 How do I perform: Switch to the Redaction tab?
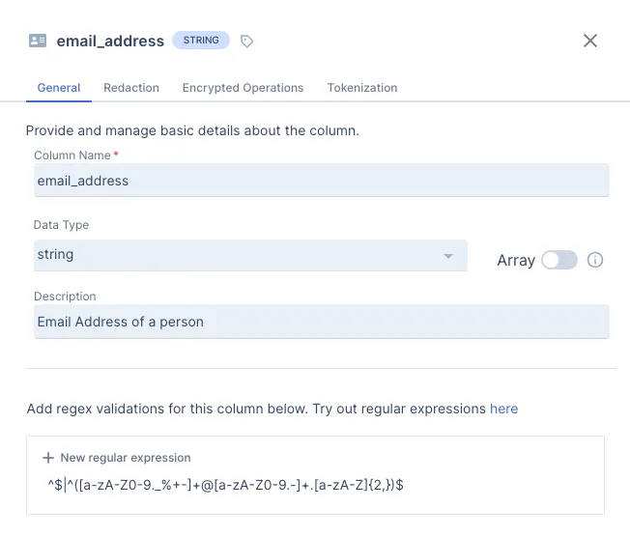point(131,88)
